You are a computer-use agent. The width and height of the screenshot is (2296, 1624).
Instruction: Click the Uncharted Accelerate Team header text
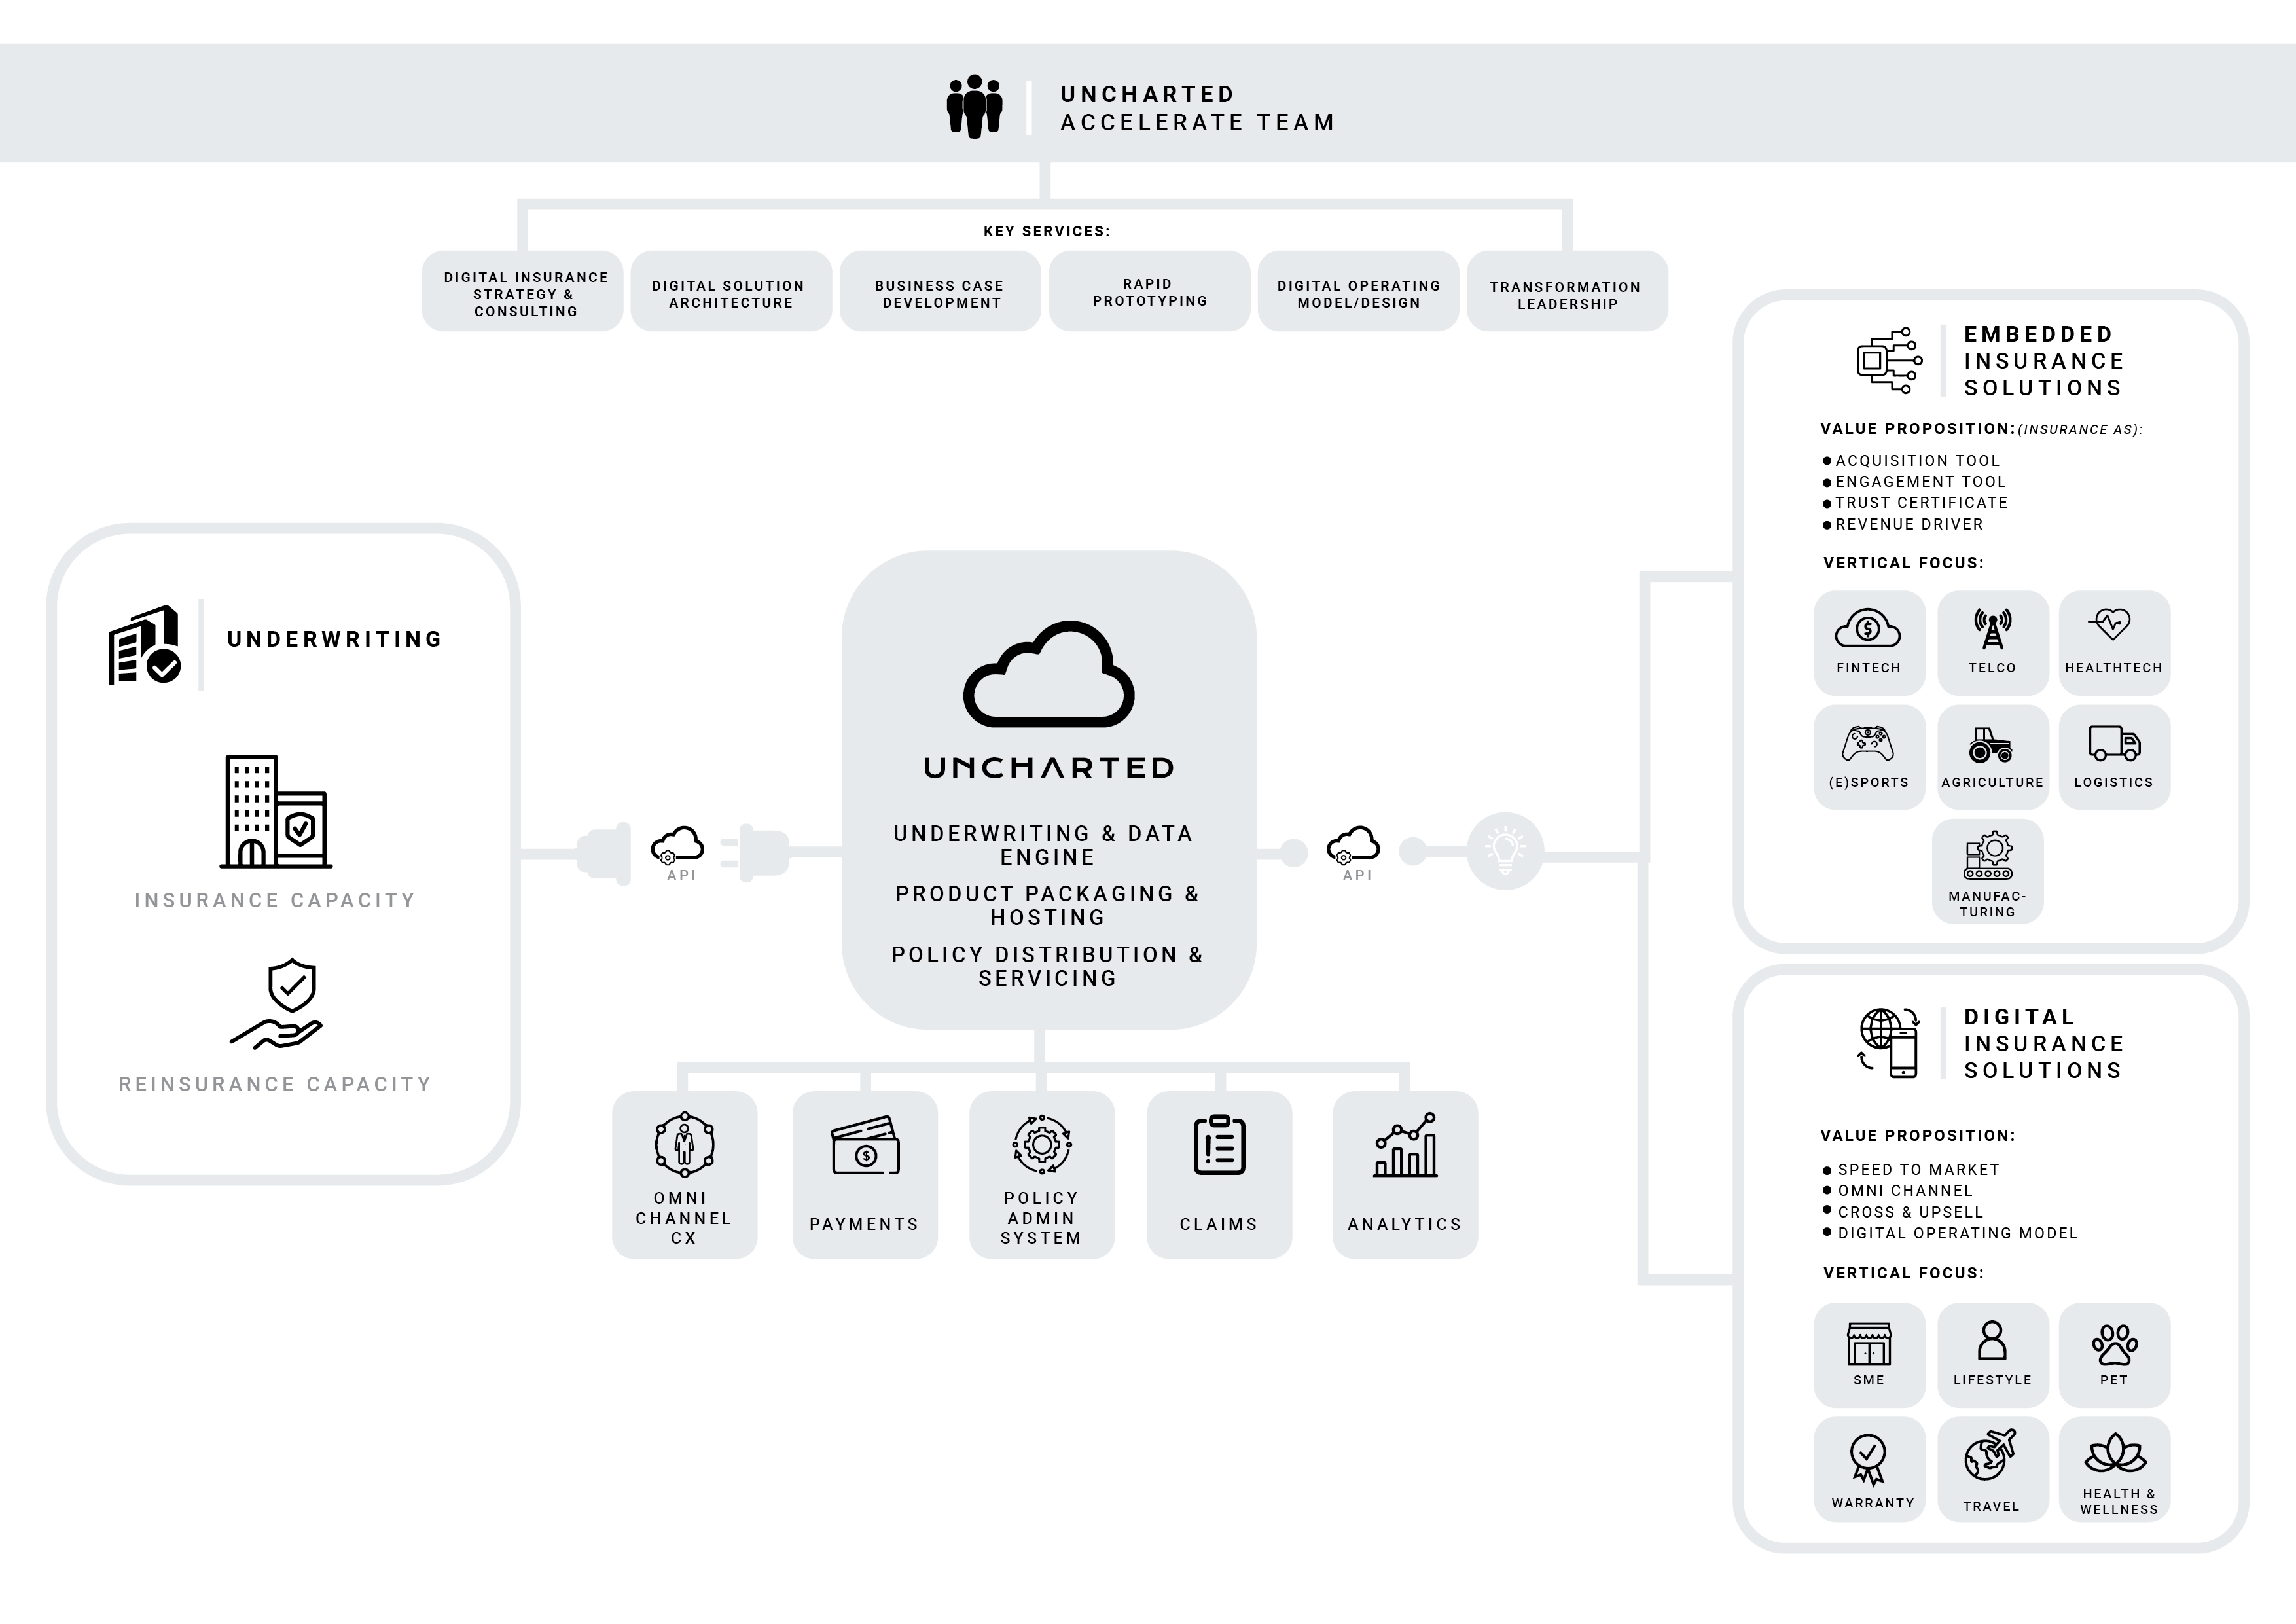1197,108
